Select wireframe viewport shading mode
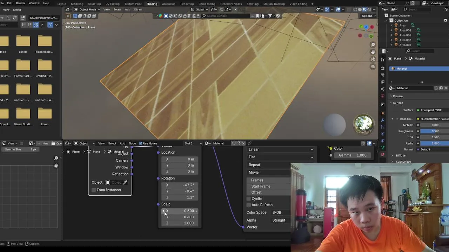The image size is (449, 252). pos(355,9)
